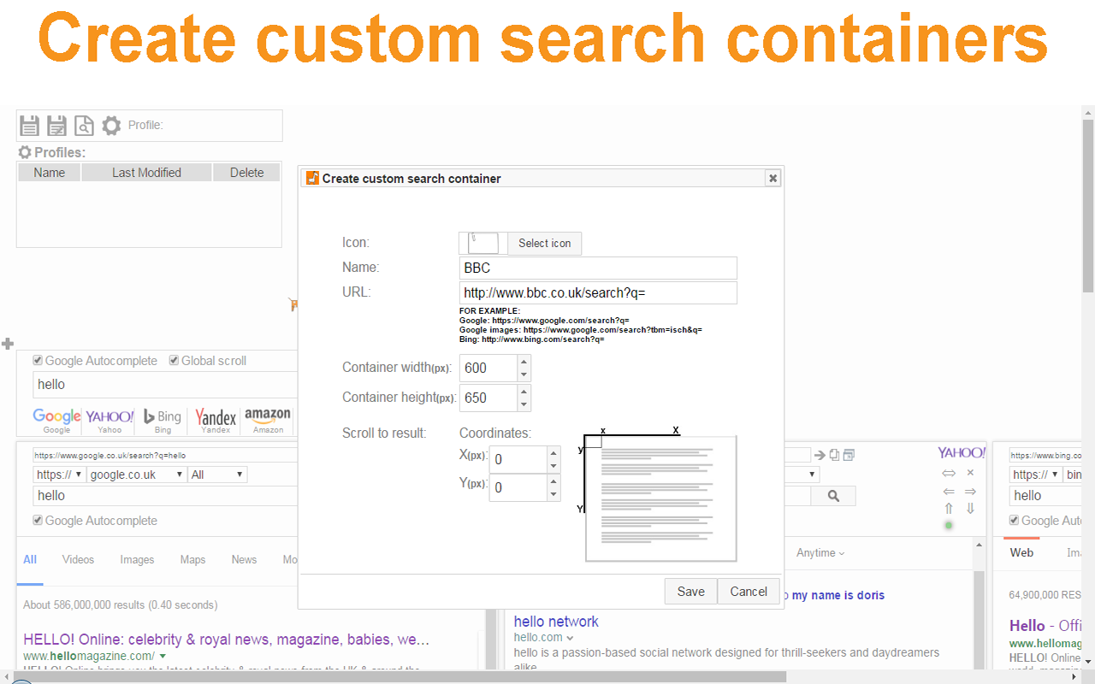Uncheck Google Autocomplete in the Google container
The height and width of the screenshot is (684, 1095).
click(x=37, y=520)
